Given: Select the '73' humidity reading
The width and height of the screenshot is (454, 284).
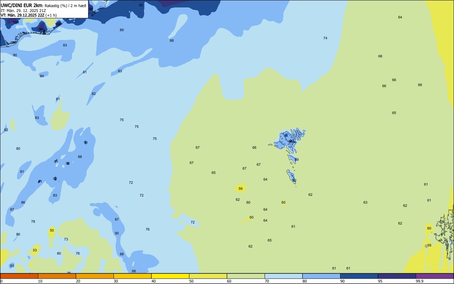Looking at the screenshot, I should (66, 239).
